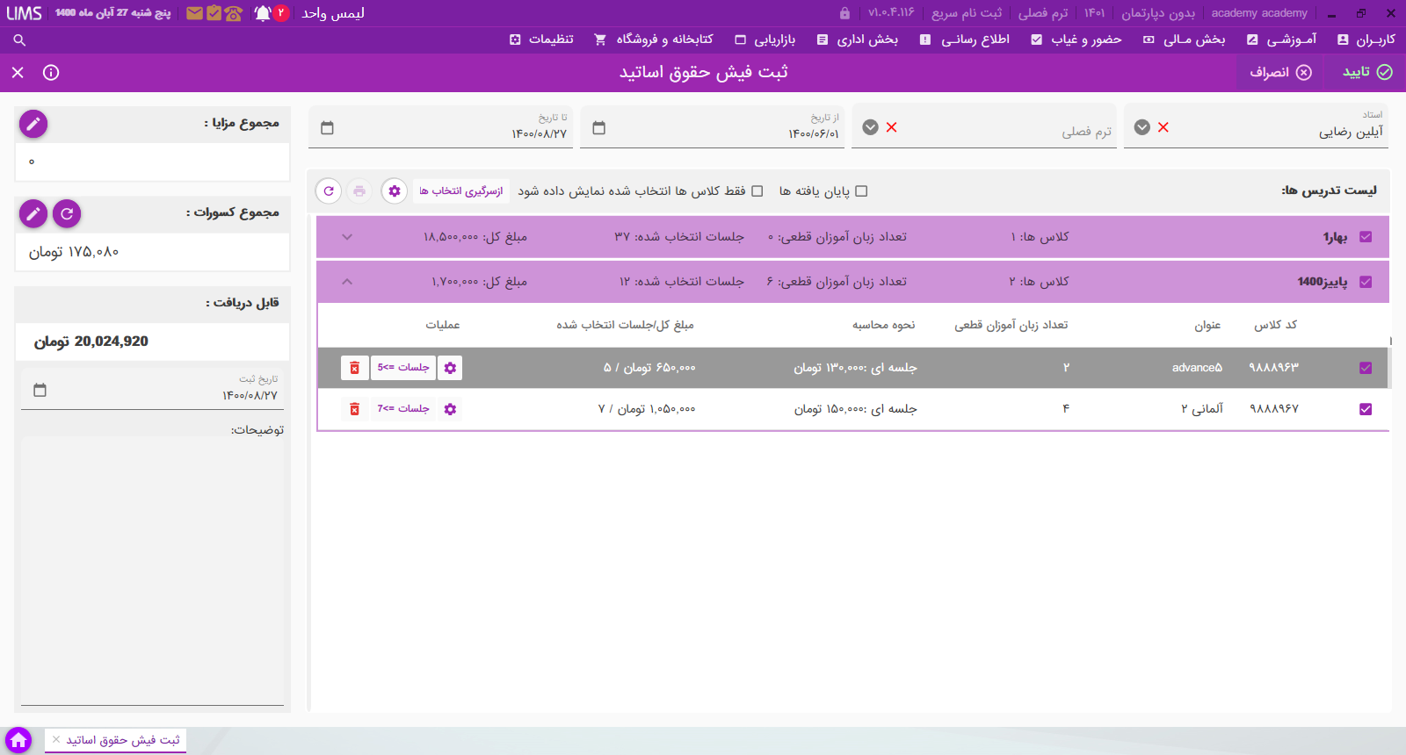Open the mail envelope icon
This screenshot has width=1406, height=755.
(x=194, y=13)
